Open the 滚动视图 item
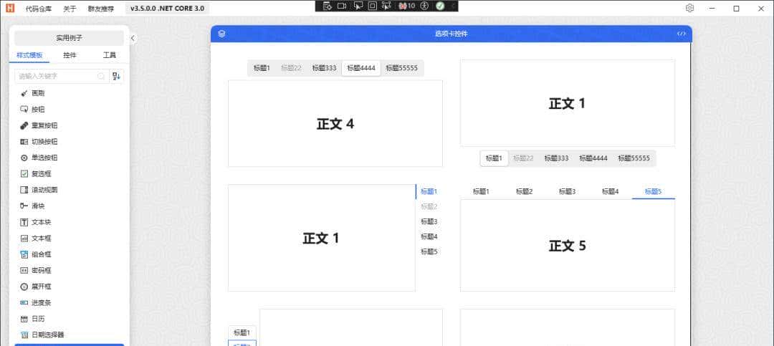The width and height of the screenshot is (774, 346). point(69,190)
